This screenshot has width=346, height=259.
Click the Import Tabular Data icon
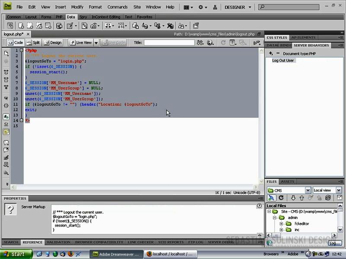10,25
